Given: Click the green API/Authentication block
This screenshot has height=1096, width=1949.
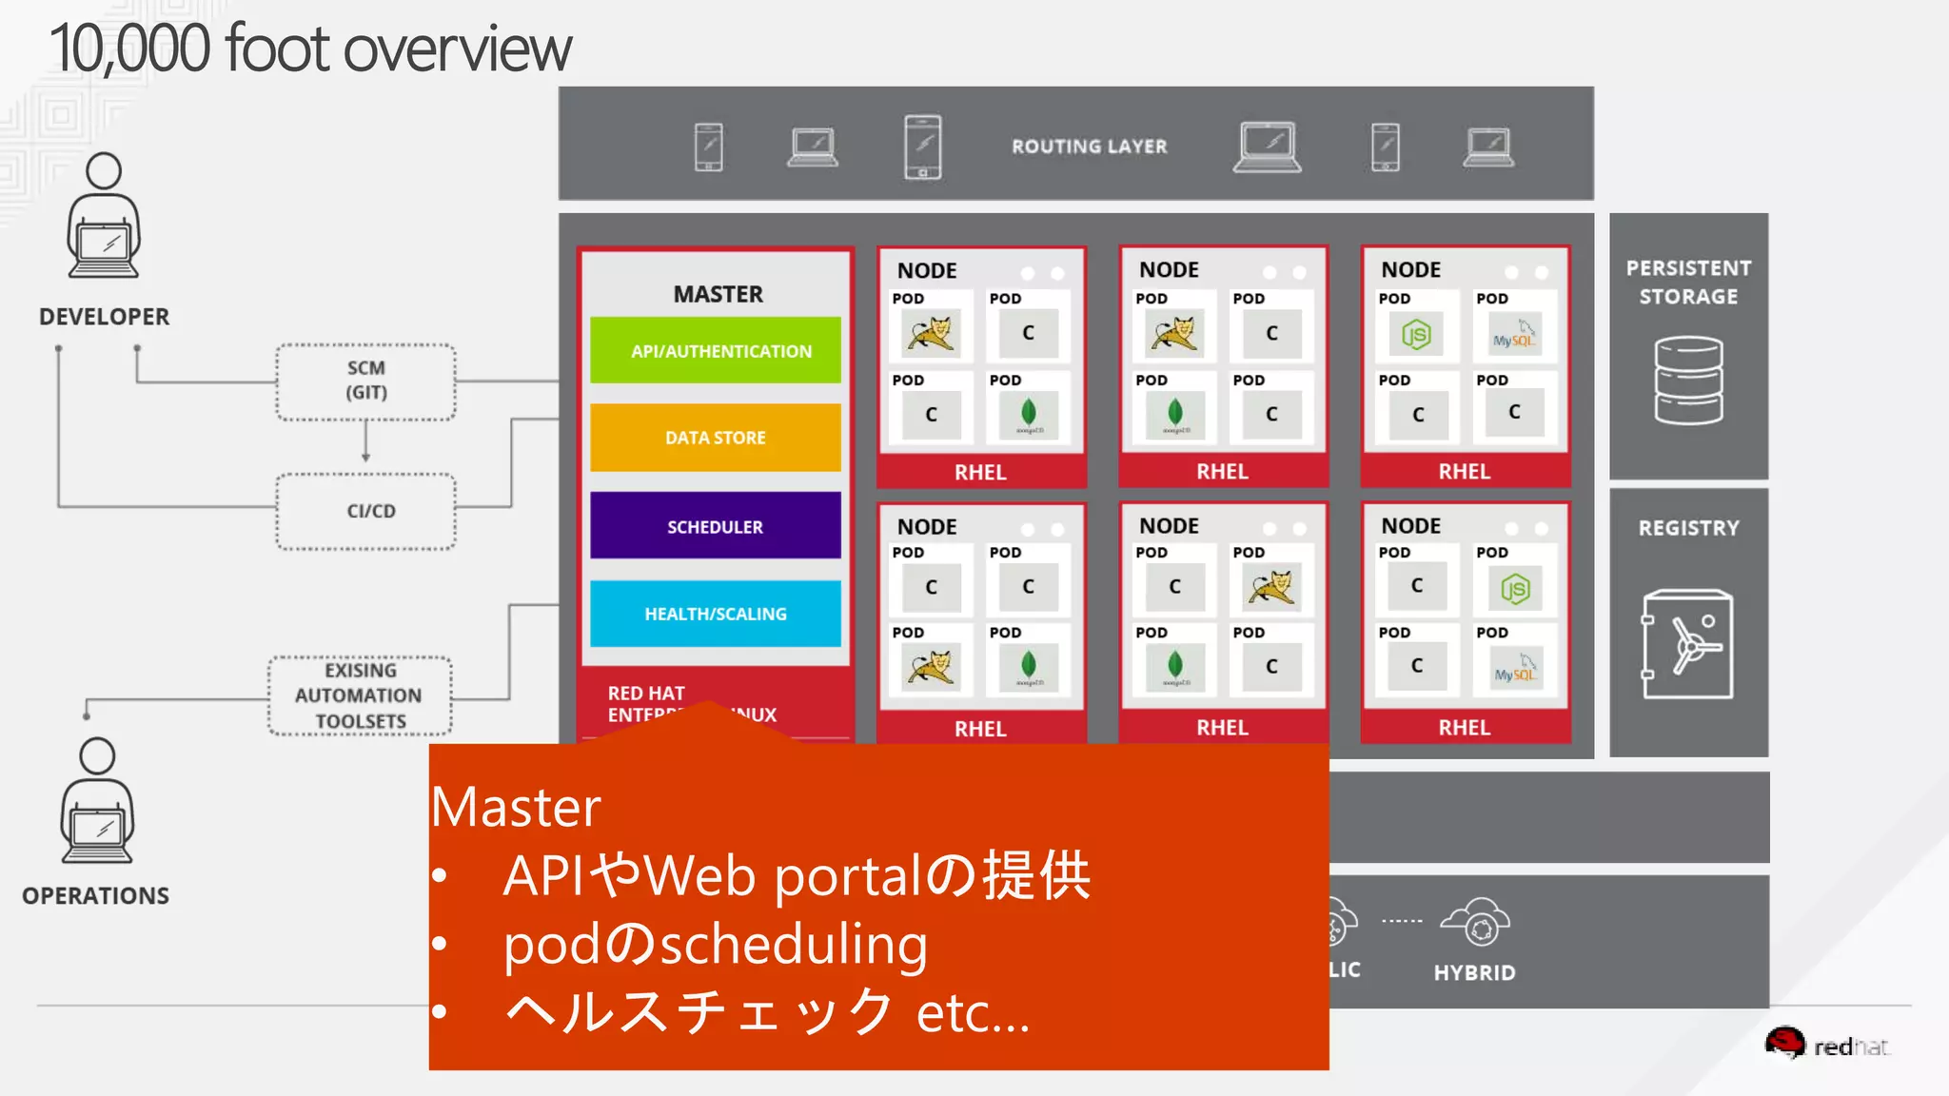Looking at the screenshot, I should pos(716,350).
